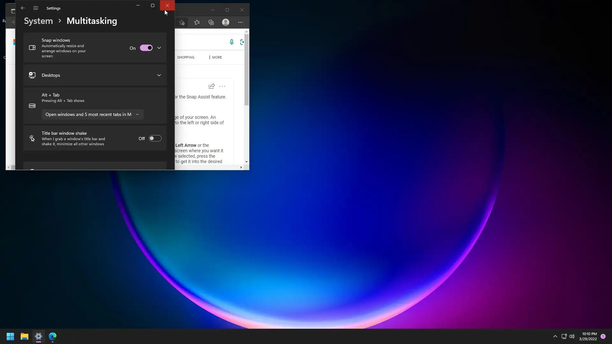
Task: Click the volume icon in system tray
Action: click(x=572, y=336)
